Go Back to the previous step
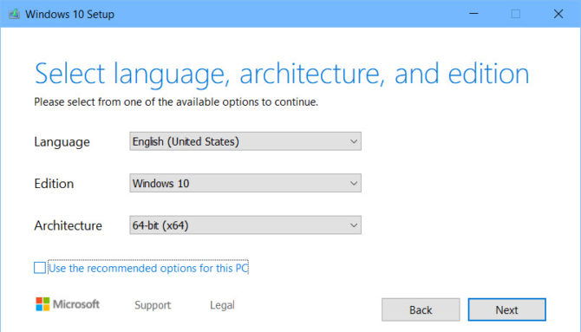This screenshot has height=332, width=581. click(421, 309)
